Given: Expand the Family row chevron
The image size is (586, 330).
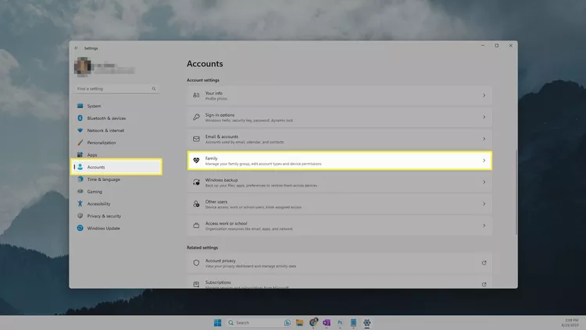Looking at the screenshot, I should coord(484,161).
